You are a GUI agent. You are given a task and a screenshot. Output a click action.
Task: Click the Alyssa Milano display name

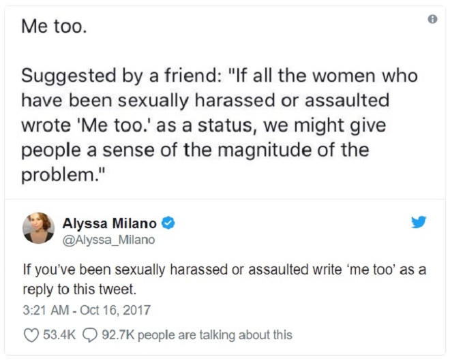point(110,223)
